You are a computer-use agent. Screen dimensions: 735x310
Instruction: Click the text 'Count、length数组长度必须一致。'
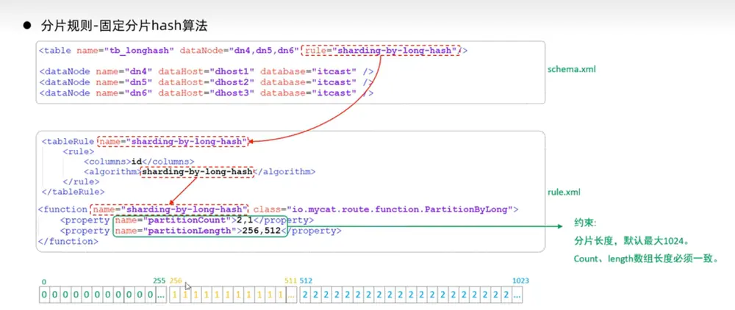point(646,259)
